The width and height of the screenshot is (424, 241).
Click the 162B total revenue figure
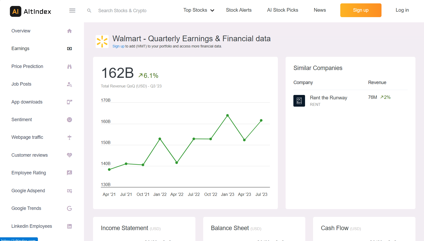(x=117, y=73)
